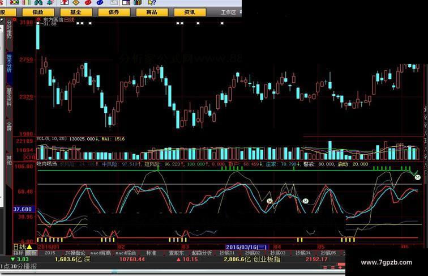Click the red up-arrow icon in status bar
Image resolution: width=428 pixels, height=276 pixels.
[340, 267]
